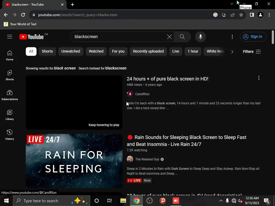Clear the search box with the X icon
The height and width of the screenshot is (206, 275).
169,36
